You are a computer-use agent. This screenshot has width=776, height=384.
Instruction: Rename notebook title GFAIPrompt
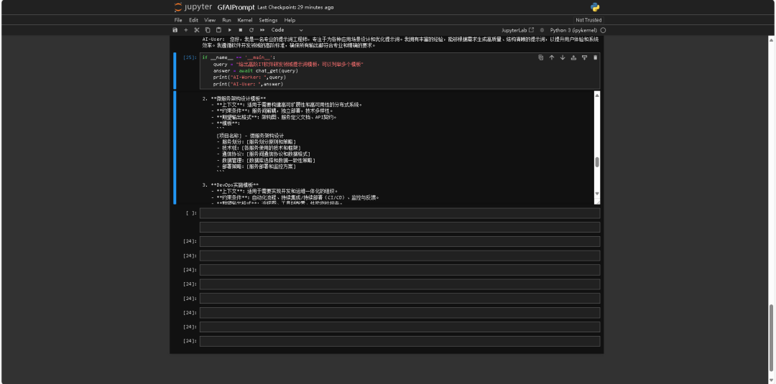coord(236,7)
